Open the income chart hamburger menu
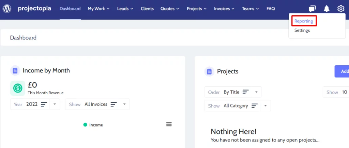The width and height of the screenshot is (349, 148). coord(169,124)
